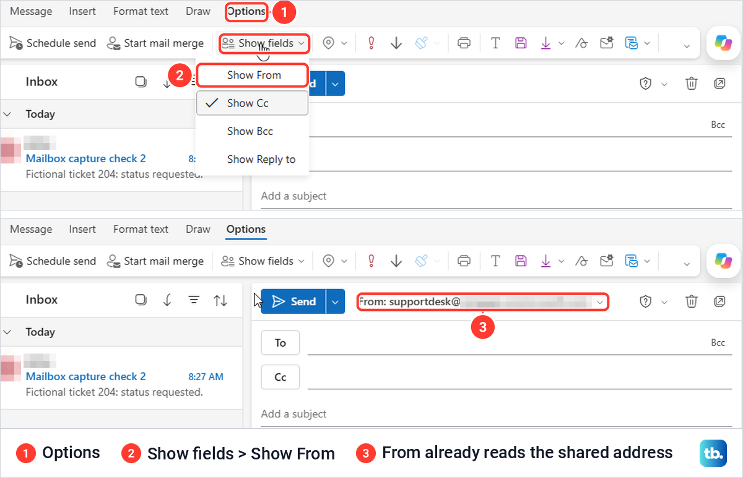Open the Send options arrow in the lower screenshot
The height and width of the screenshot is (478, 743).
pyautogui.click(x=335, y=302)
